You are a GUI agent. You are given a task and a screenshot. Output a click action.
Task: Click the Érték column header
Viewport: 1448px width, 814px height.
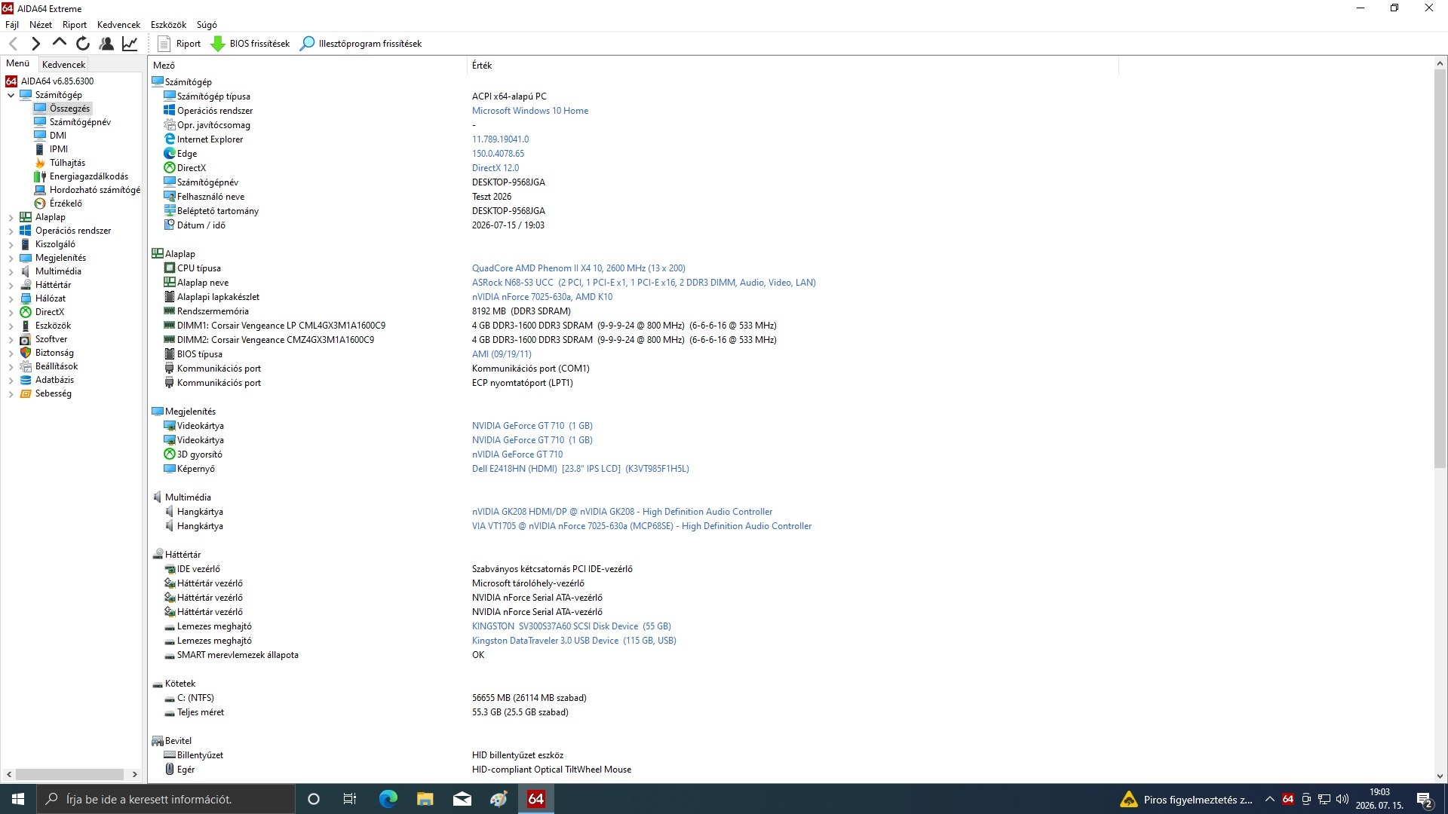793,66
